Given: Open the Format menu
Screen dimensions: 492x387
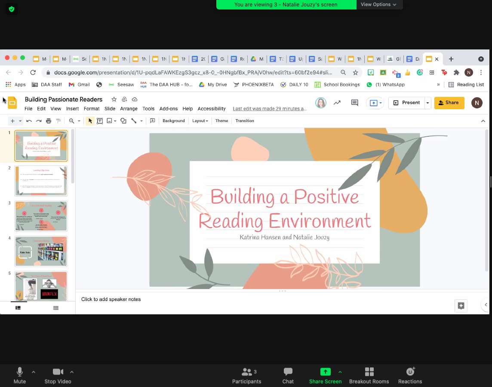Looking at the screenshot, I should (x=91, y=108).
